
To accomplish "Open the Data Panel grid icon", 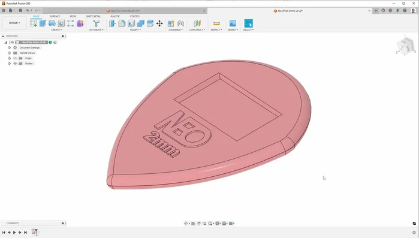I will (x=4, y=10).
